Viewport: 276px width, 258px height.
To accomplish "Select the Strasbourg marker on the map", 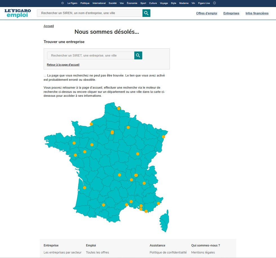I will tap(164, 137).
